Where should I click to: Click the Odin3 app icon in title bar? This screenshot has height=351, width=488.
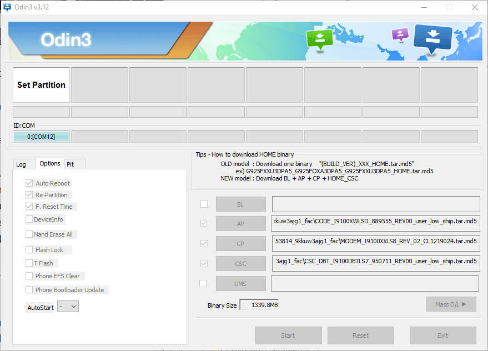coord(7,7)
